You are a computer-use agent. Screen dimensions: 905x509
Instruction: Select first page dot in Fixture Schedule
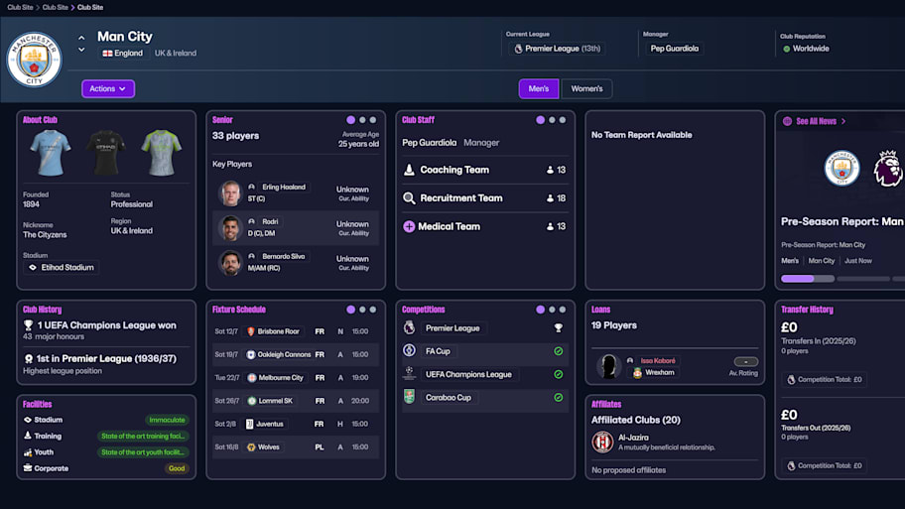[x=350, y=310]
